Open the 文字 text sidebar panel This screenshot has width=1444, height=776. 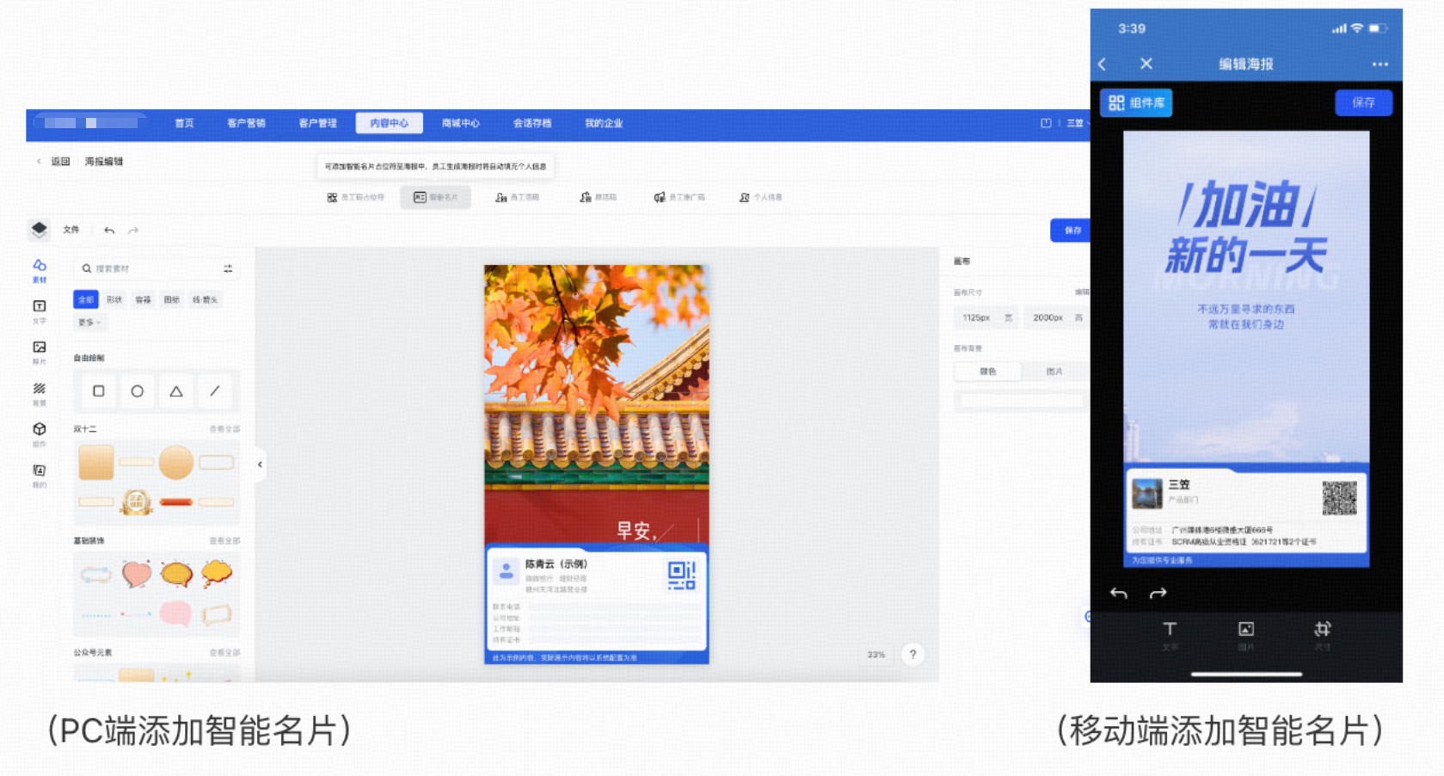(x=40, y=311)
